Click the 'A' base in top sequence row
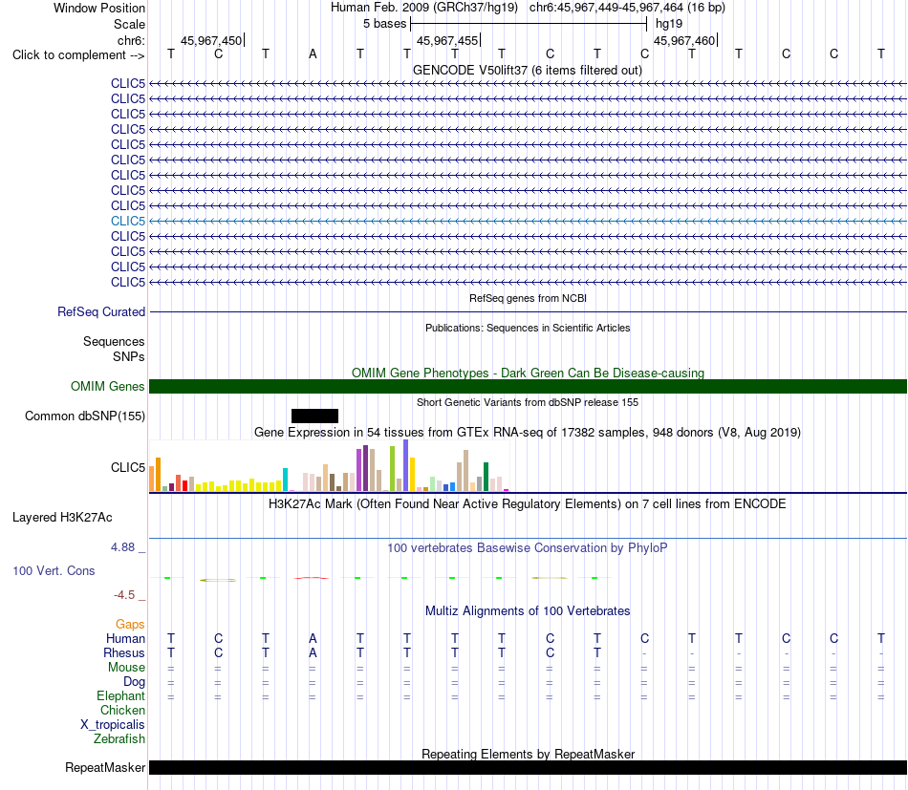 (x=313, y=53)
